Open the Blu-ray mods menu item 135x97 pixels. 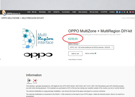[94, 12]
